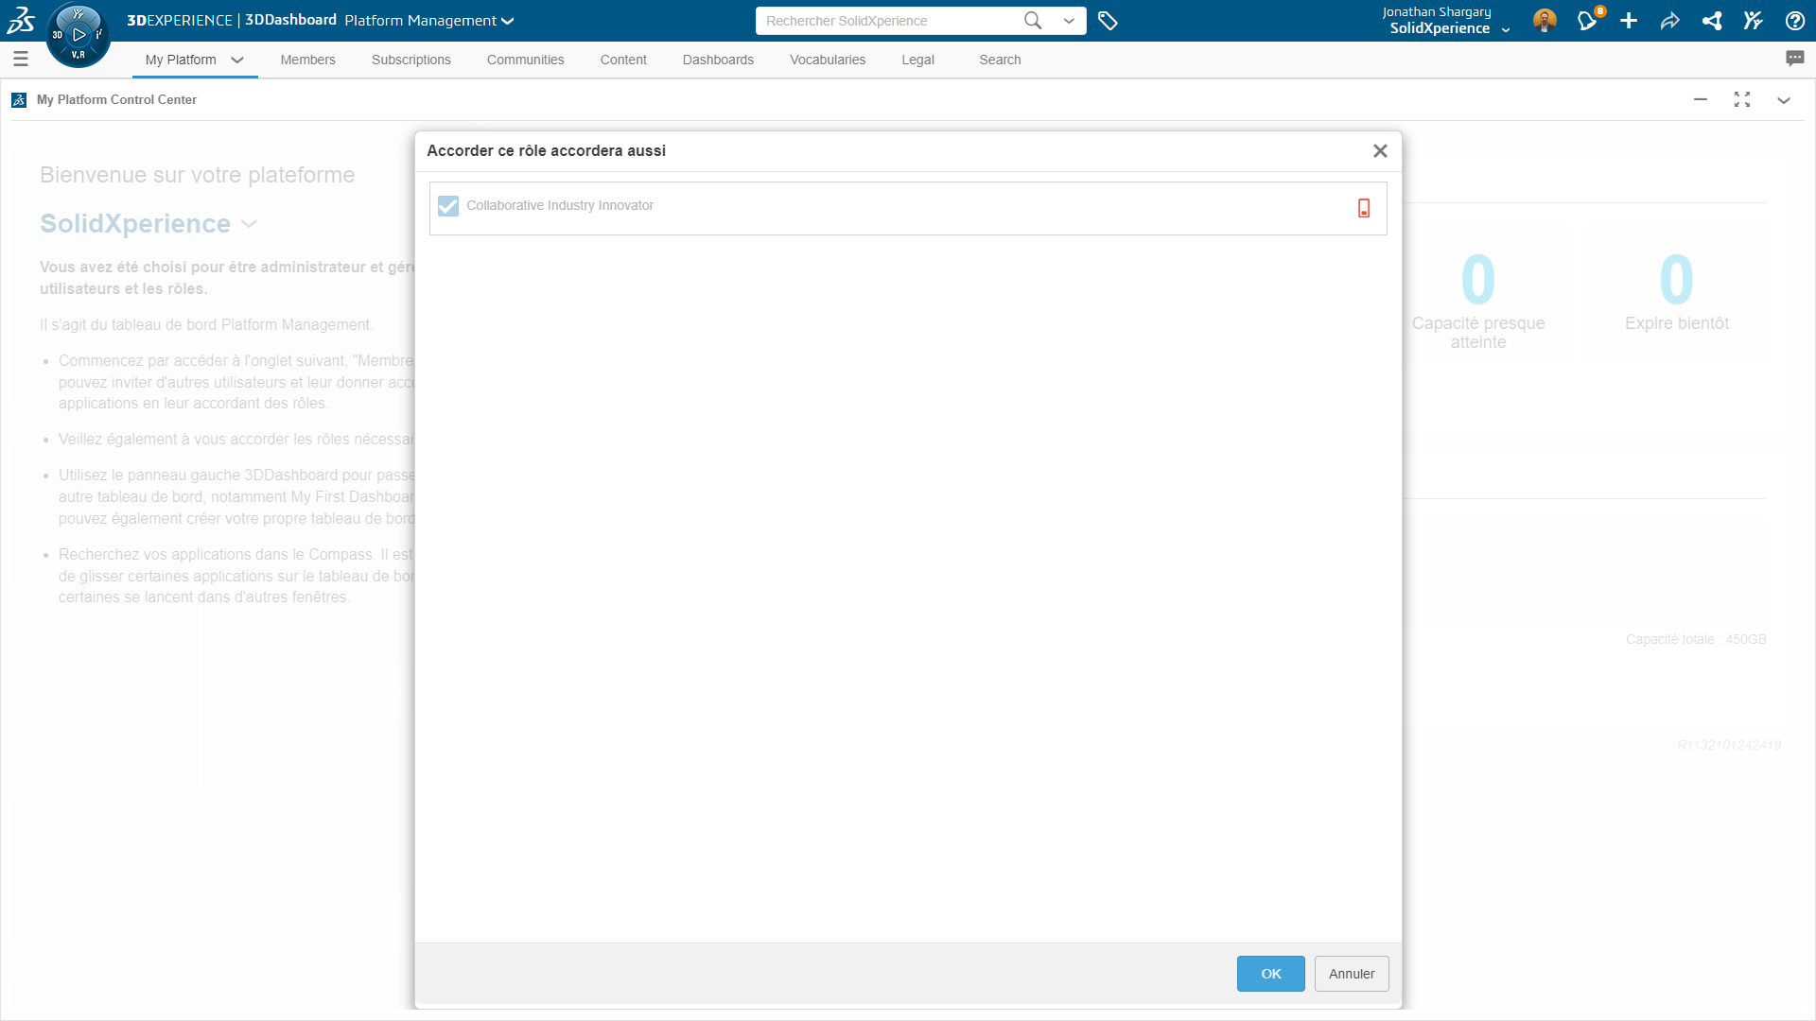
Task: Click the Rechercher SolidXperience search field
Action: 889,21
